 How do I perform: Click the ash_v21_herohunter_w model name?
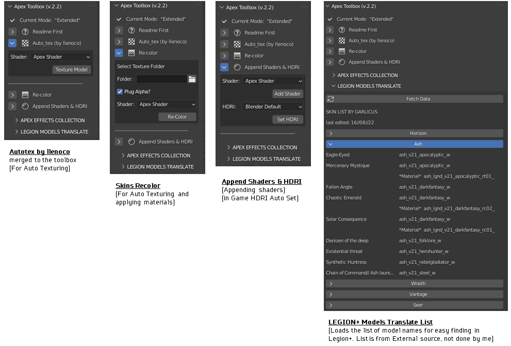(424, 252)
